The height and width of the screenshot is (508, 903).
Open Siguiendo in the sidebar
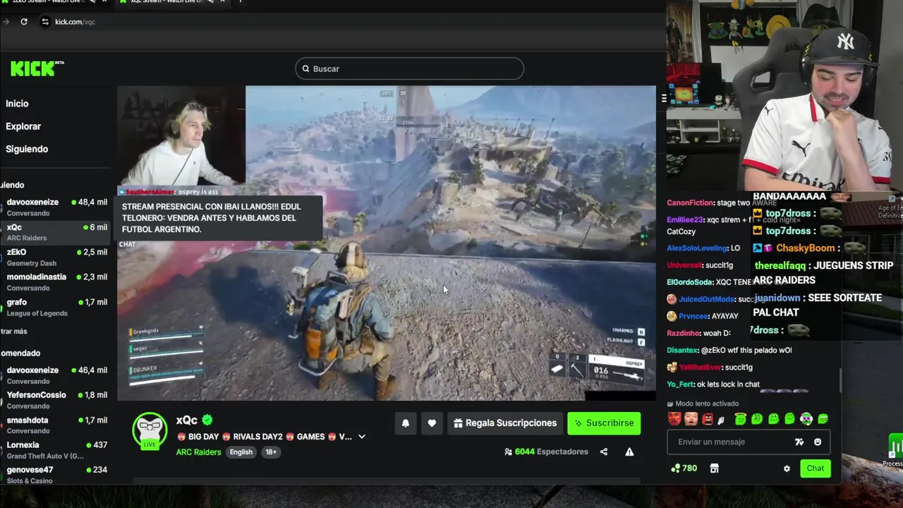(27, 149)
